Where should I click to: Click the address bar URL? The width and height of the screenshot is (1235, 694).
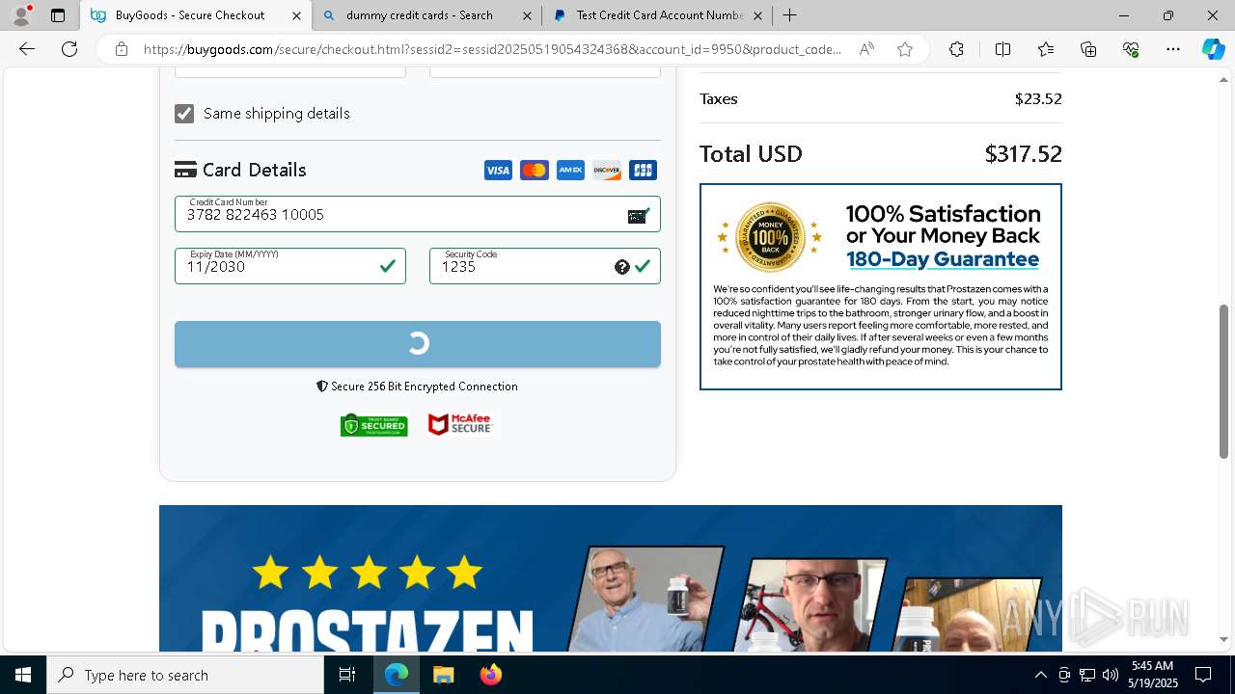point(492,49)
